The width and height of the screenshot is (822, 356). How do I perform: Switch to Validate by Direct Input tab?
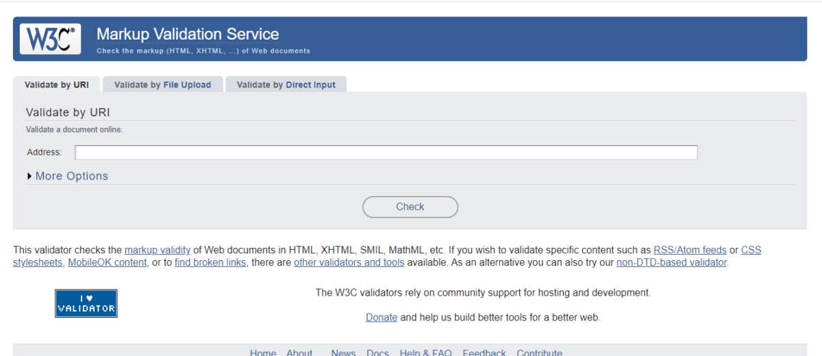click(286, 85)
